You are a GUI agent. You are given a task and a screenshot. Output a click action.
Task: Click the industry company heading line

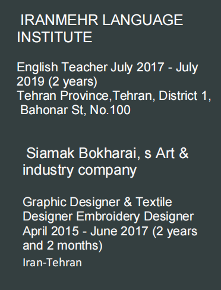(80, 170)
